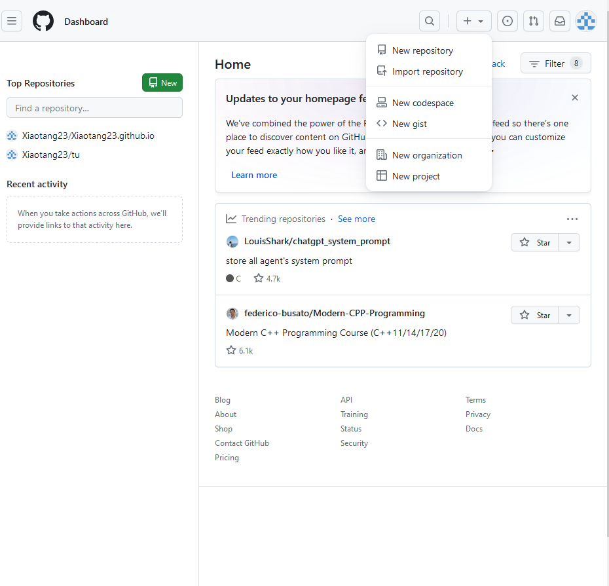
Task: Open the Pricing footer link
Action: 227,458
